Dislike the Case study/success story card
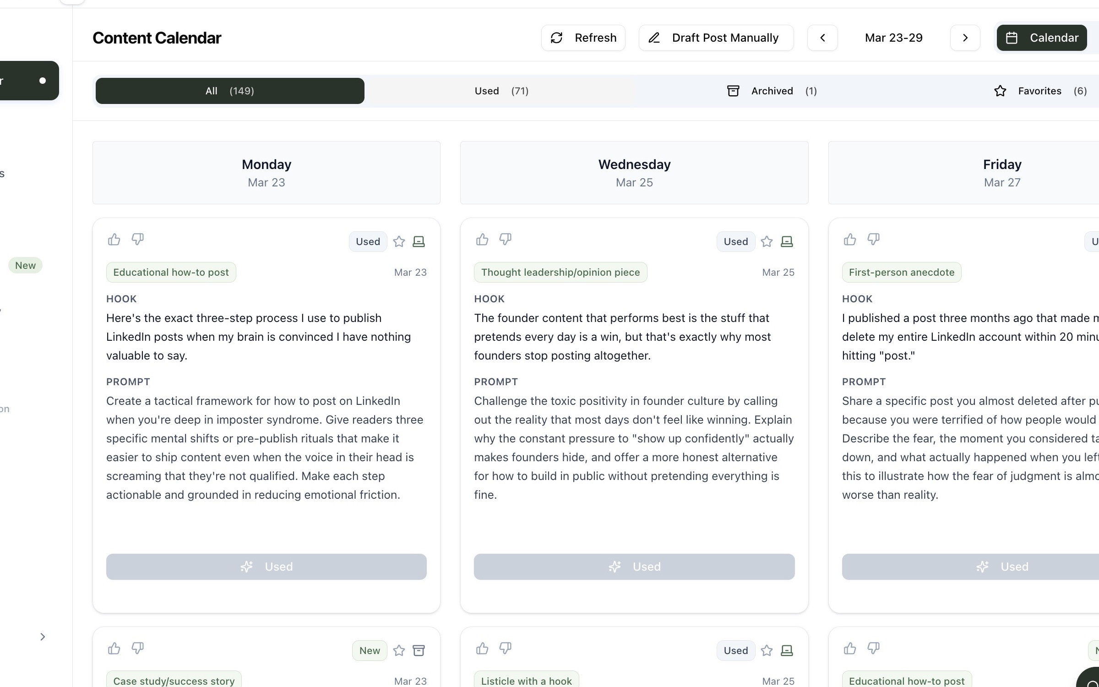 tap(138, 649)
